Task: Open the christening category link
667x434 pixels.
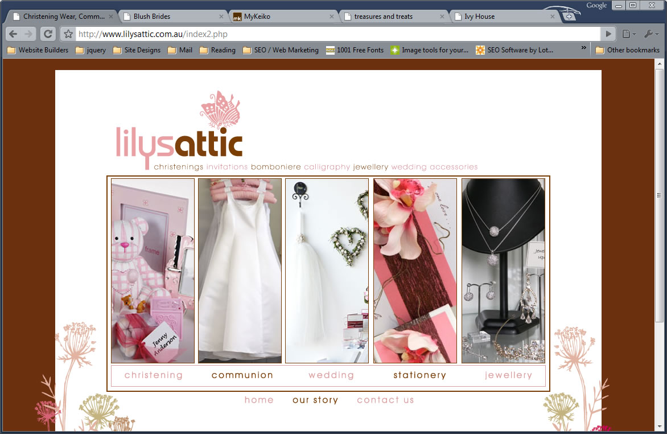Action: pyautogui.click(x=154, y=375)
